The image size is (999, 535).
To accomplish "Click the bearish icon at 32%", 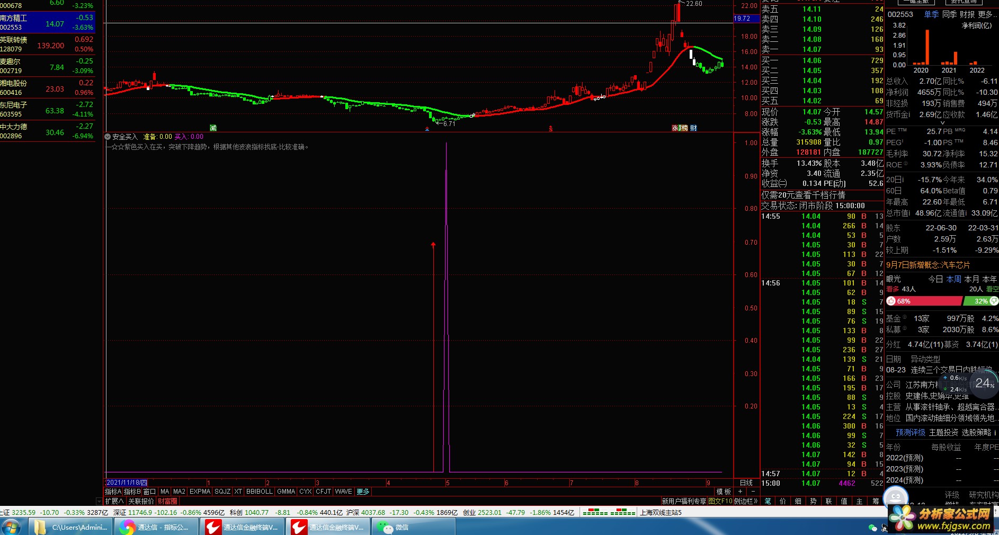I will (x=994, y=301).
